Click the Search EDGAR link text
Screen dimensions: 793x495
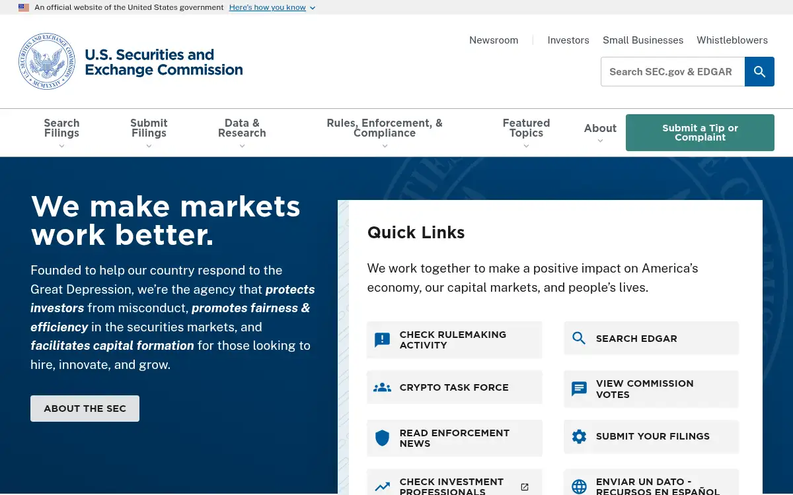[x=636, y=339]
